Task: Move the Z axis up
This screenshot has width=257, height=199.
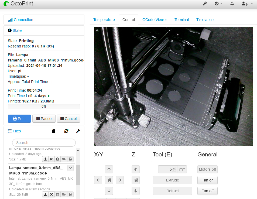Action: tap(136, 170)
